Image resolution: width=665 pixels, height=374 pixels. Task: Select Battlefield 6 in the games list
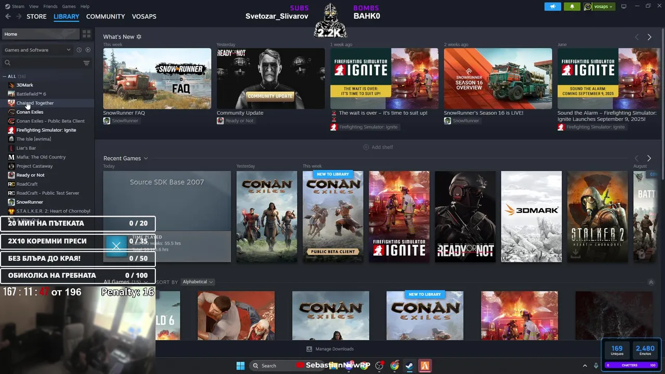click(x=31, y=94)
